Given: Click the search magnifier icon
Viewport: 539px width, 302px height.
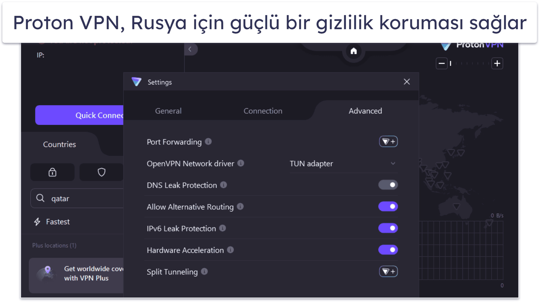Looking at the screenshot, I should (40, 198).
